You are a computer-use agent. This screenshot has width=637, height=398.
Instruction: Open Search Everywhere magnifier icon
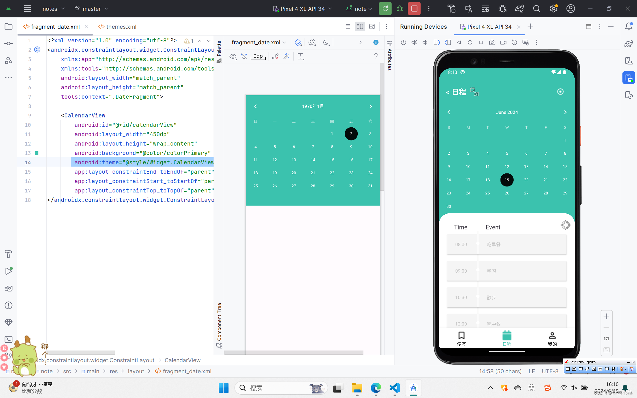(x=536, y=9)
